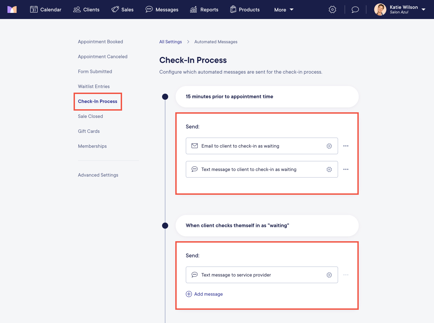This screenshot has width=434, height=323.
Task: Open the settings gear in the top bar
Action: coord(332,9)
